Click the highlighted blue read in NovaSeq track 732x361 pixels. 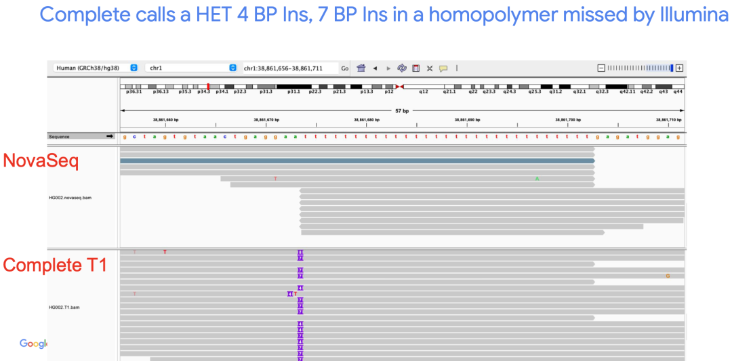[357, 161]
